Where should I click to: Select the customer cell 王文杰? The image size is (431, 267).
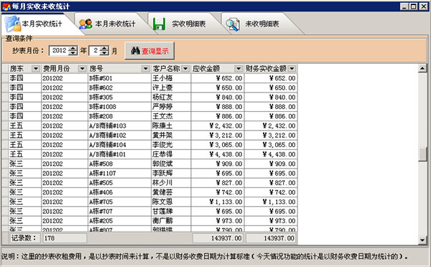point(171,116)
